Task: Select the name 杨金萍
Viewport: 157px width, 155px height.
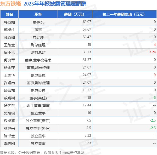Action: (x=9, y=68)
